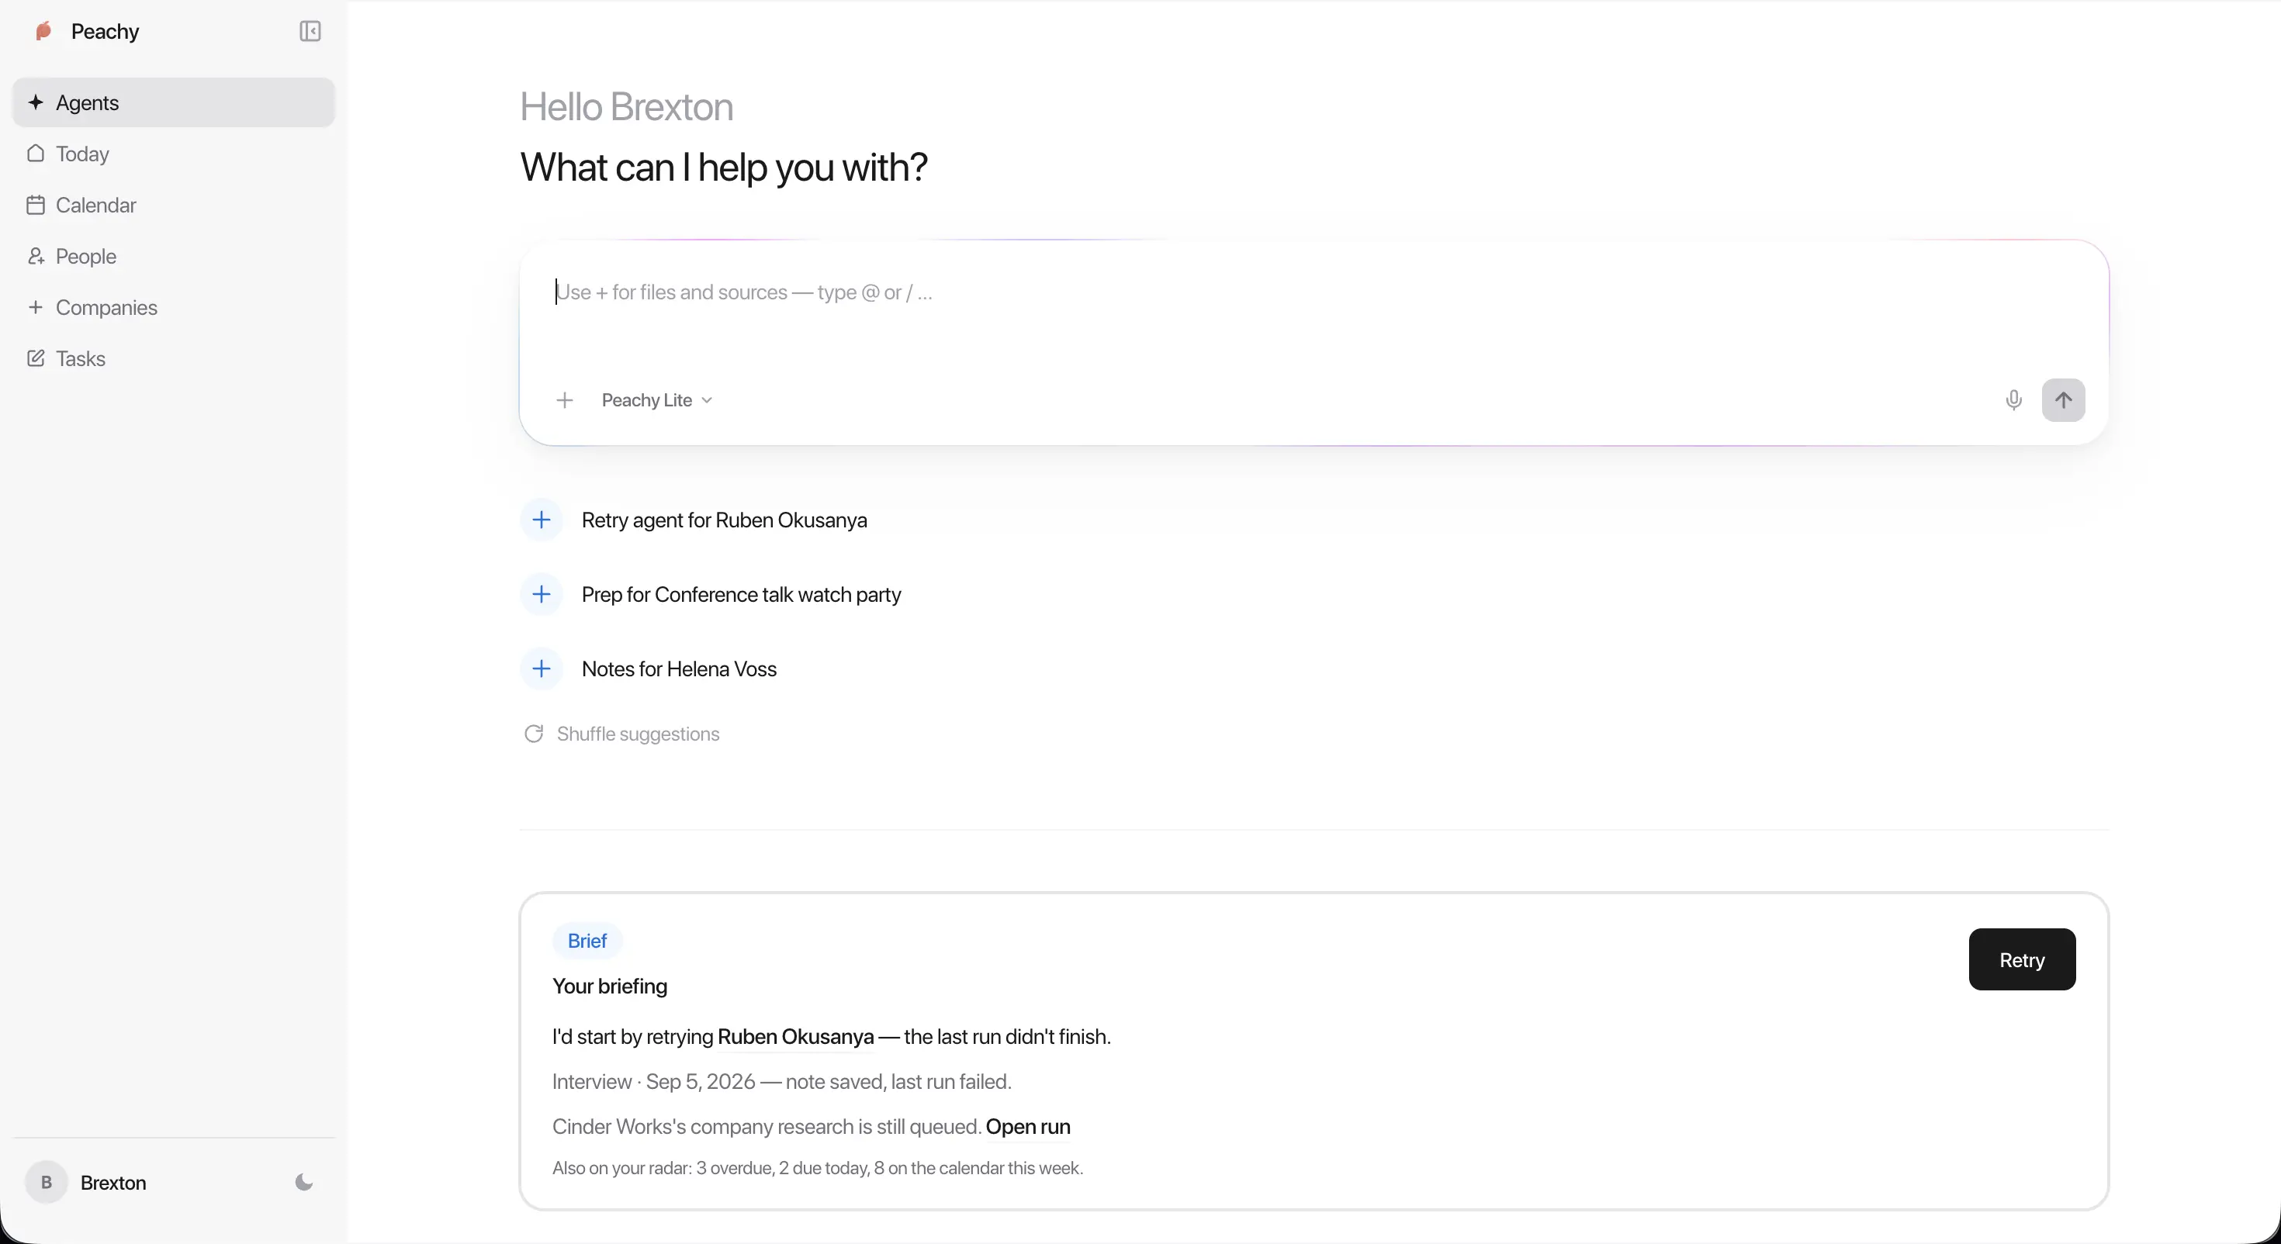Viewport: 2281px width, 1244px height.
Task: Send message with the up arrow
Action: point(2063,400)
